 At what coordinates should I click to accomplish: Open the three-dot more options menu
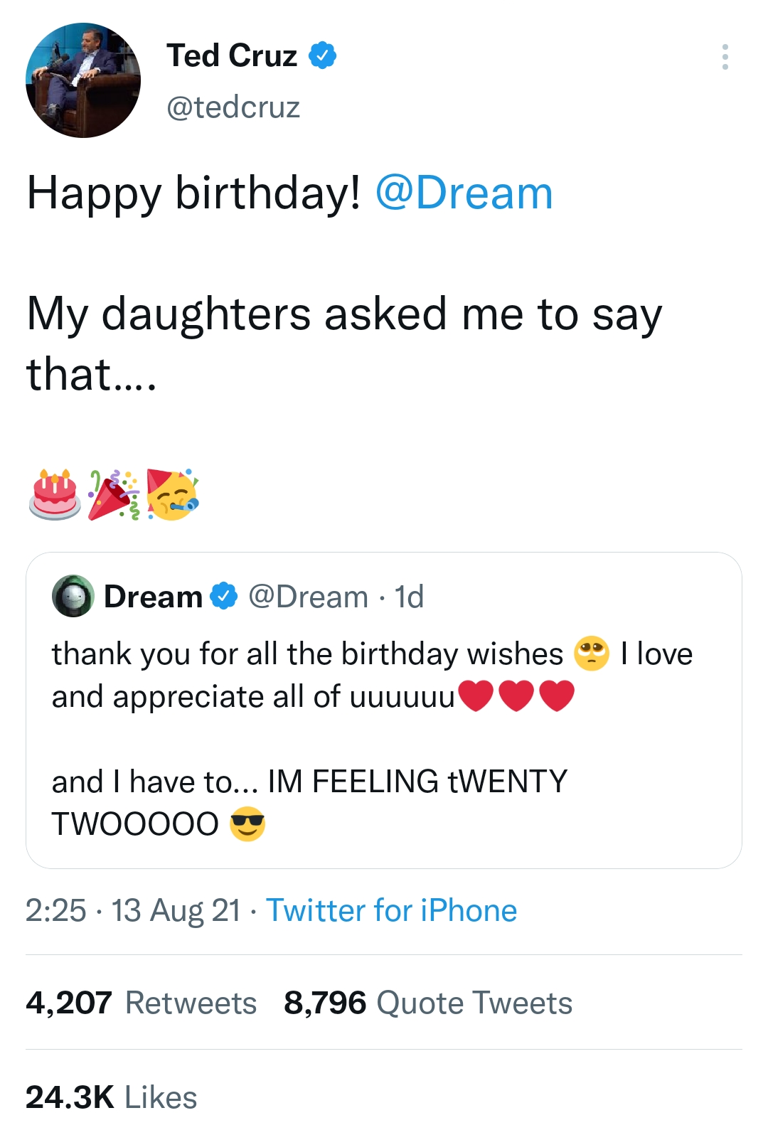click(725, 57)
